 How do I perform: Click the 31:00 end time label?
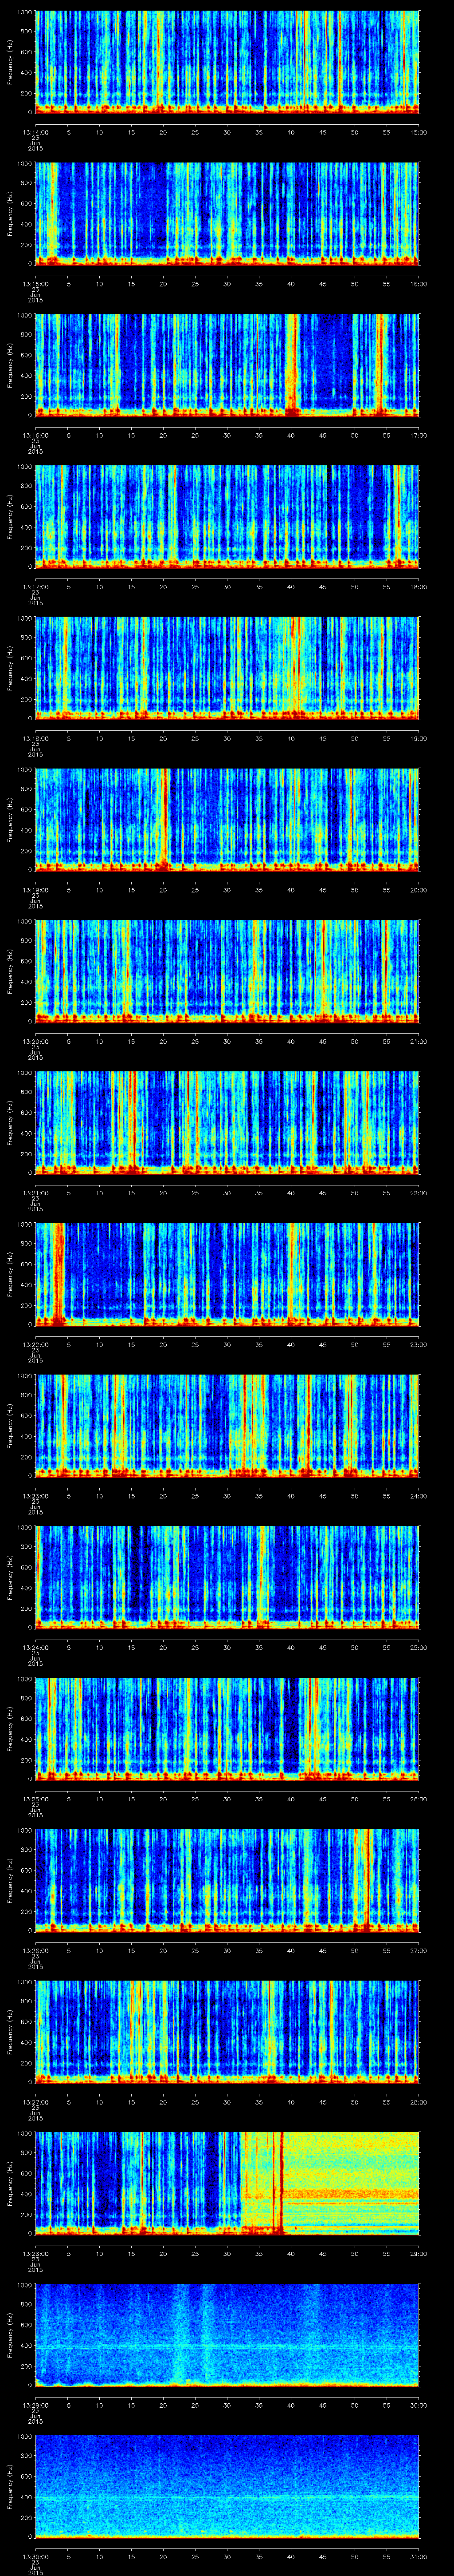pyautogui.click(x=418, y=2557)
